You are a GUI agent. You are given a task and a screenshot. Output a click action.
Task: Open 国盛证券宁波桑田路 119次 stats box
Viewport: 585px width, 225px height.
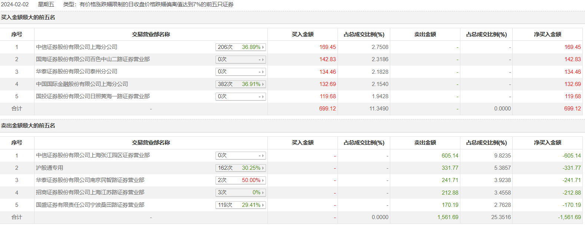240,205
